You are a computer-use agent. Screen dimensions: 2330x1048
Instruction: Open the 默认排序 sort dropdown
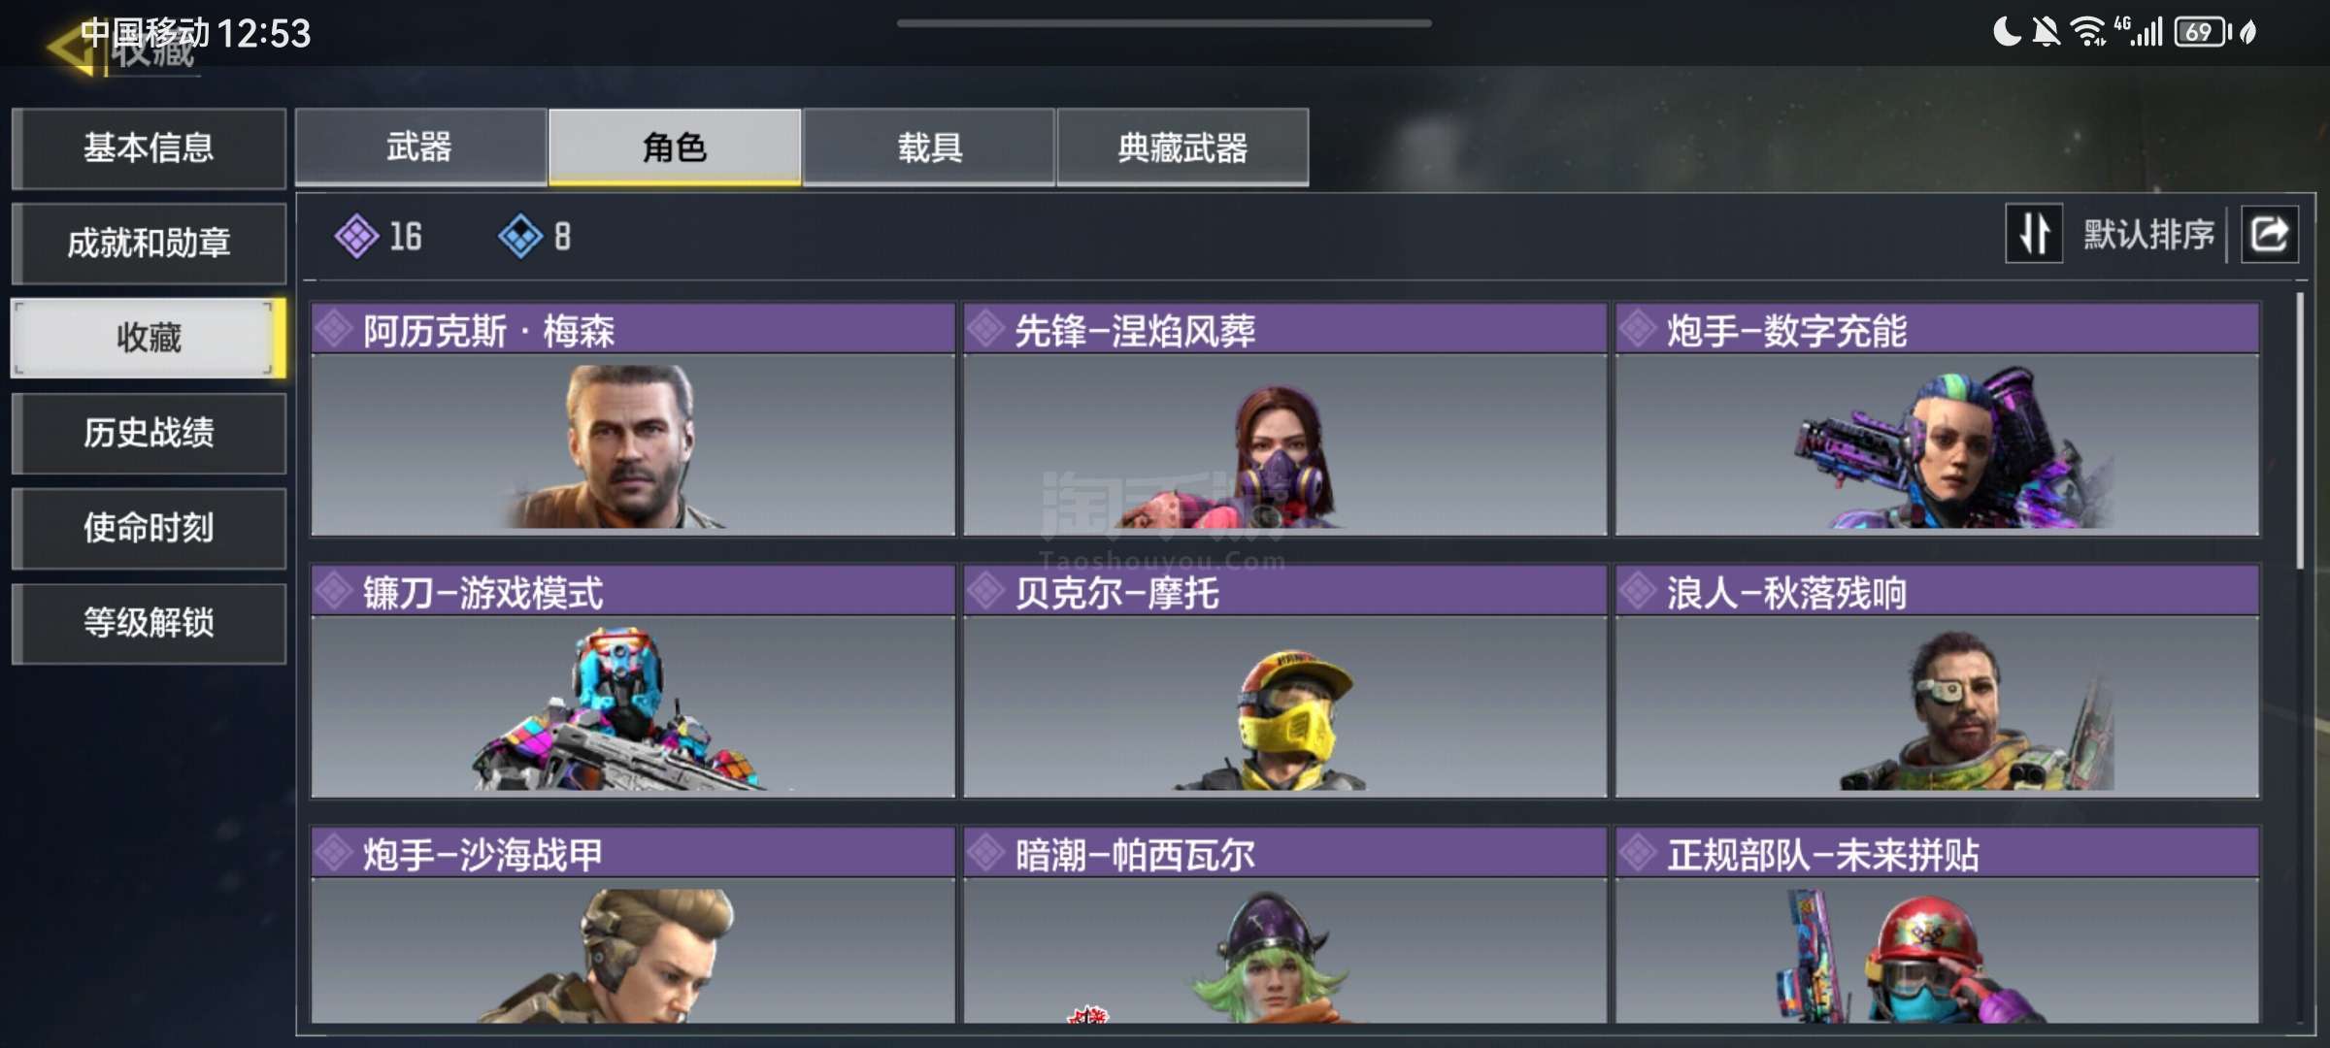(2148, 234)
